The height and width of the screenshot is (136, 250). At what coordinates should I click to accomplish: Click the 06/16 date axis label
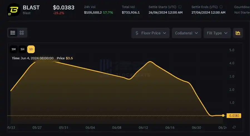170,128
